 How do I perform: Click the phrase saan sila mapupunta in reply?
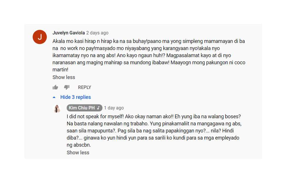point(91,131)
